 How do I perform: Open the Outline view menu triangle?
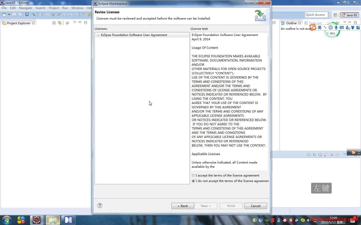click(x=344, y=22)
